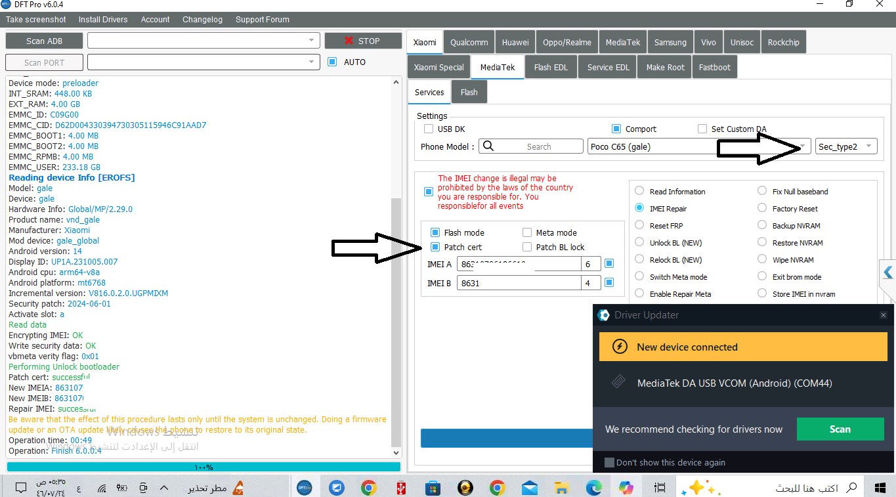Open the Changelog menu item
Image resolution: width=896 pixels, height=497 pixels.
[203, 20]
